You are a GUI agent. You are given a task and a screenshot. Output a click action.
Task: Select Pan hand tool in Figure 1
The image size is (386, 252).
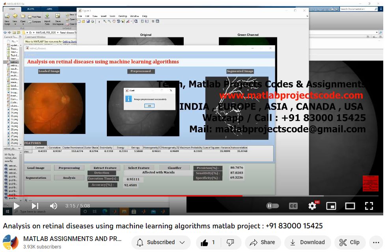point(114,21)
